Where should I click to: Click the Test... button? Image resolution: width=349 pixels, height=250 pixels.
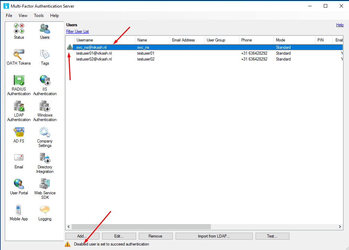tap(272, 236)
